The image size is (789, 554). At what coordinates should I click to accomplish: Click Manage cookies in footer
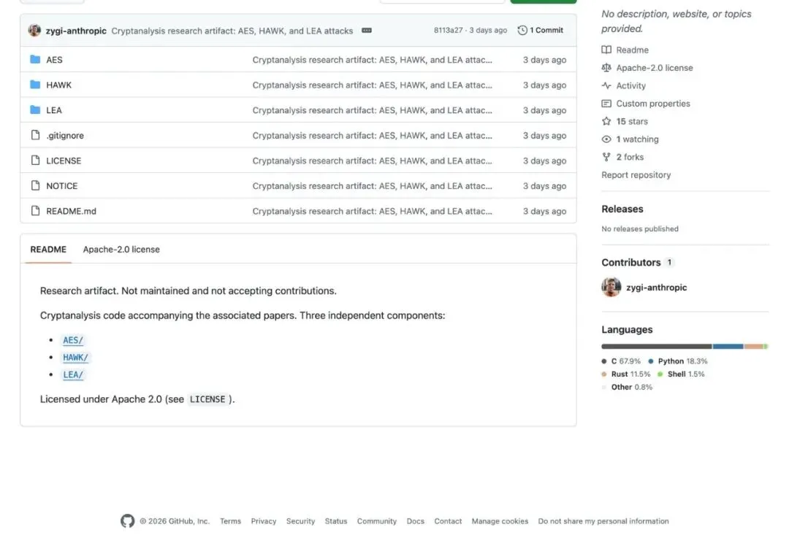pyautogui.click(x=500, y=521)
